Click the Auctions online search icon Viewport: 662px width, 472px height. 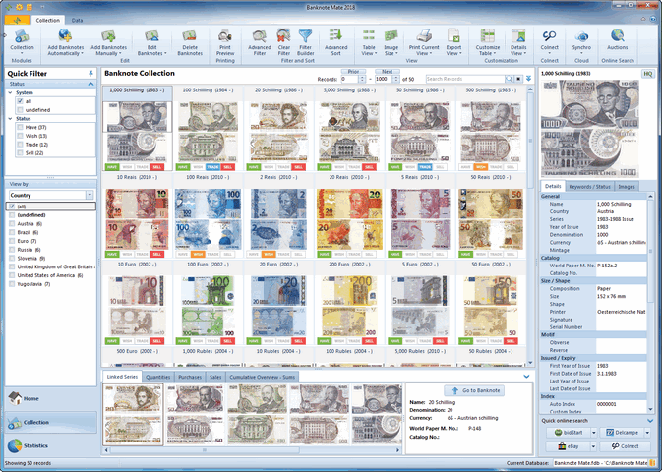click(x=617, y=41)
